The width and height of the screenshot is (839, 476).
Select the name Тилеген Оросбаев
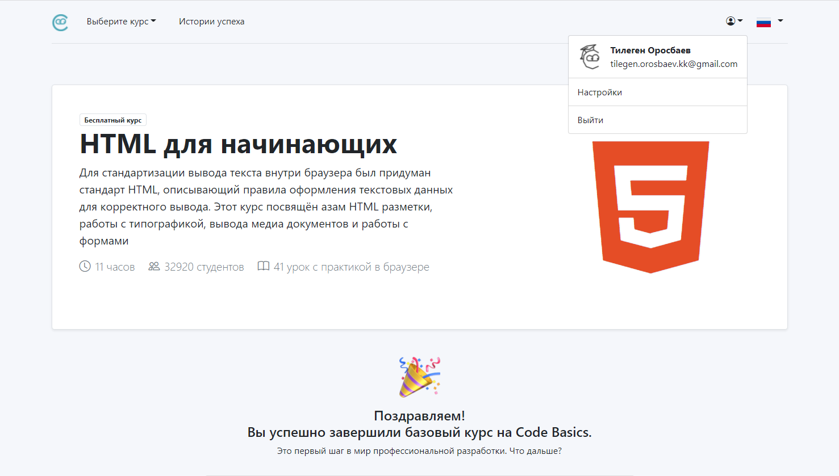650,50
